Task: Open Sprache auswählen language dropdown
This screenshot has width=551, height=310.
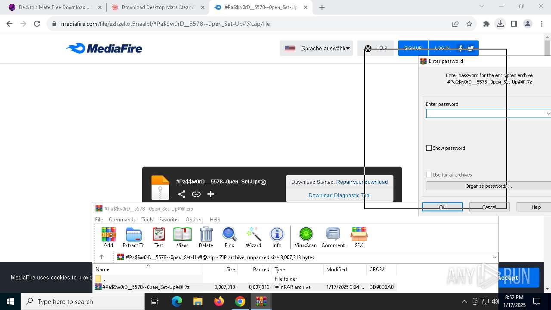Action: click(x=316, y=48)
